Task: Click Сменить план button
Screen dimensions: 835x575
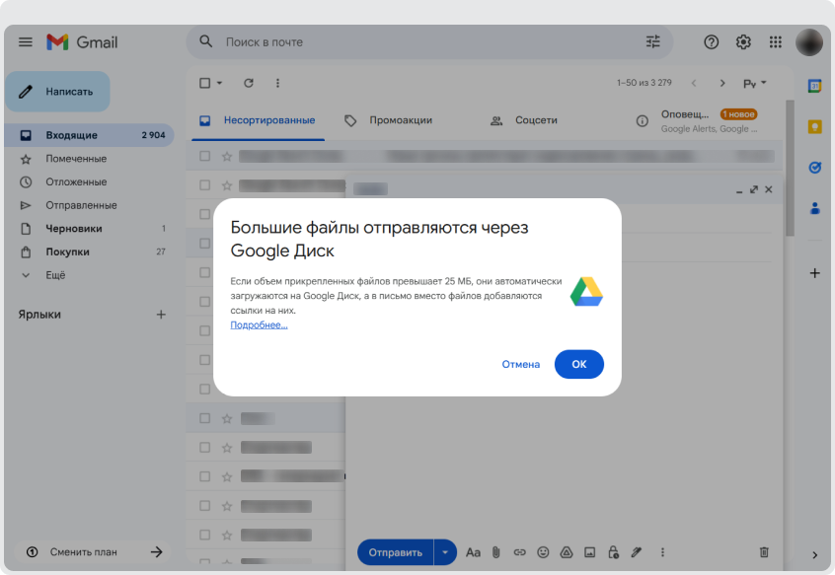Action: (x=92, y=552)
